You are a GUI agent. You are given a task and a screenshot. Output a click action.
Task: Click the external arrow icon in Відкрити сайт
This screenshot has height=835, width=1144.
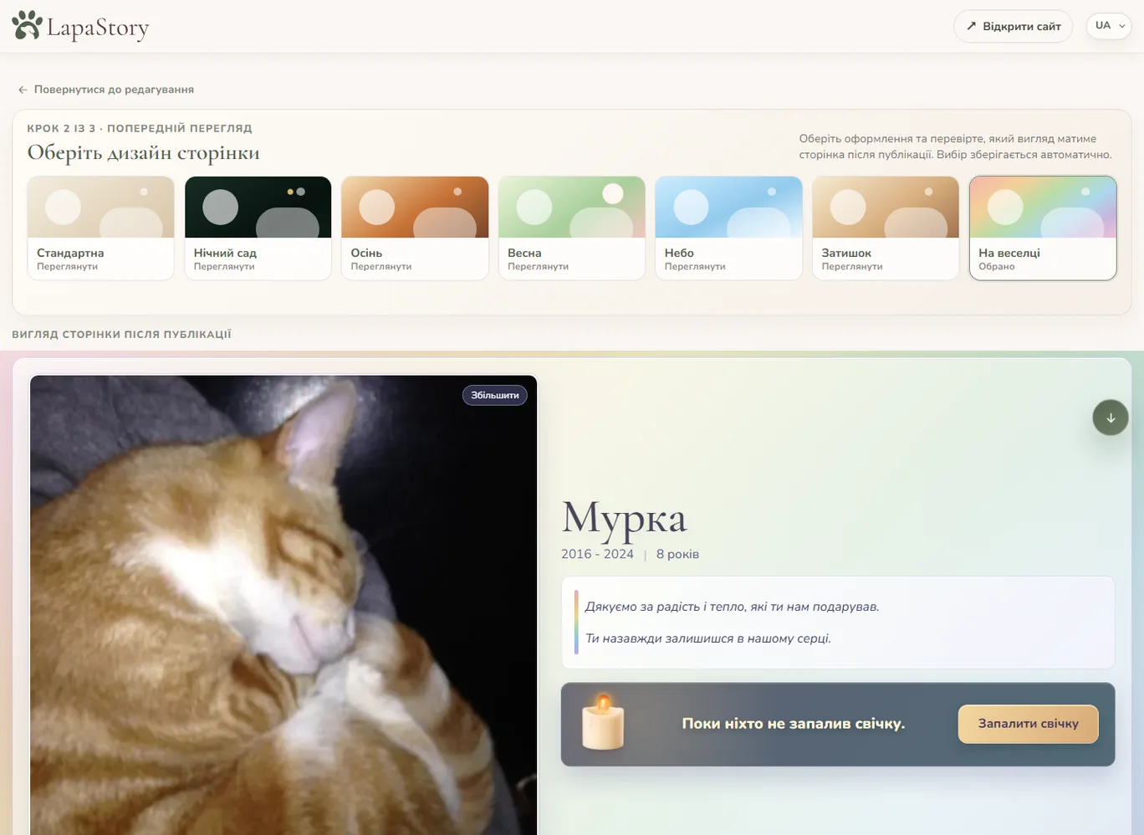point(971,27)
